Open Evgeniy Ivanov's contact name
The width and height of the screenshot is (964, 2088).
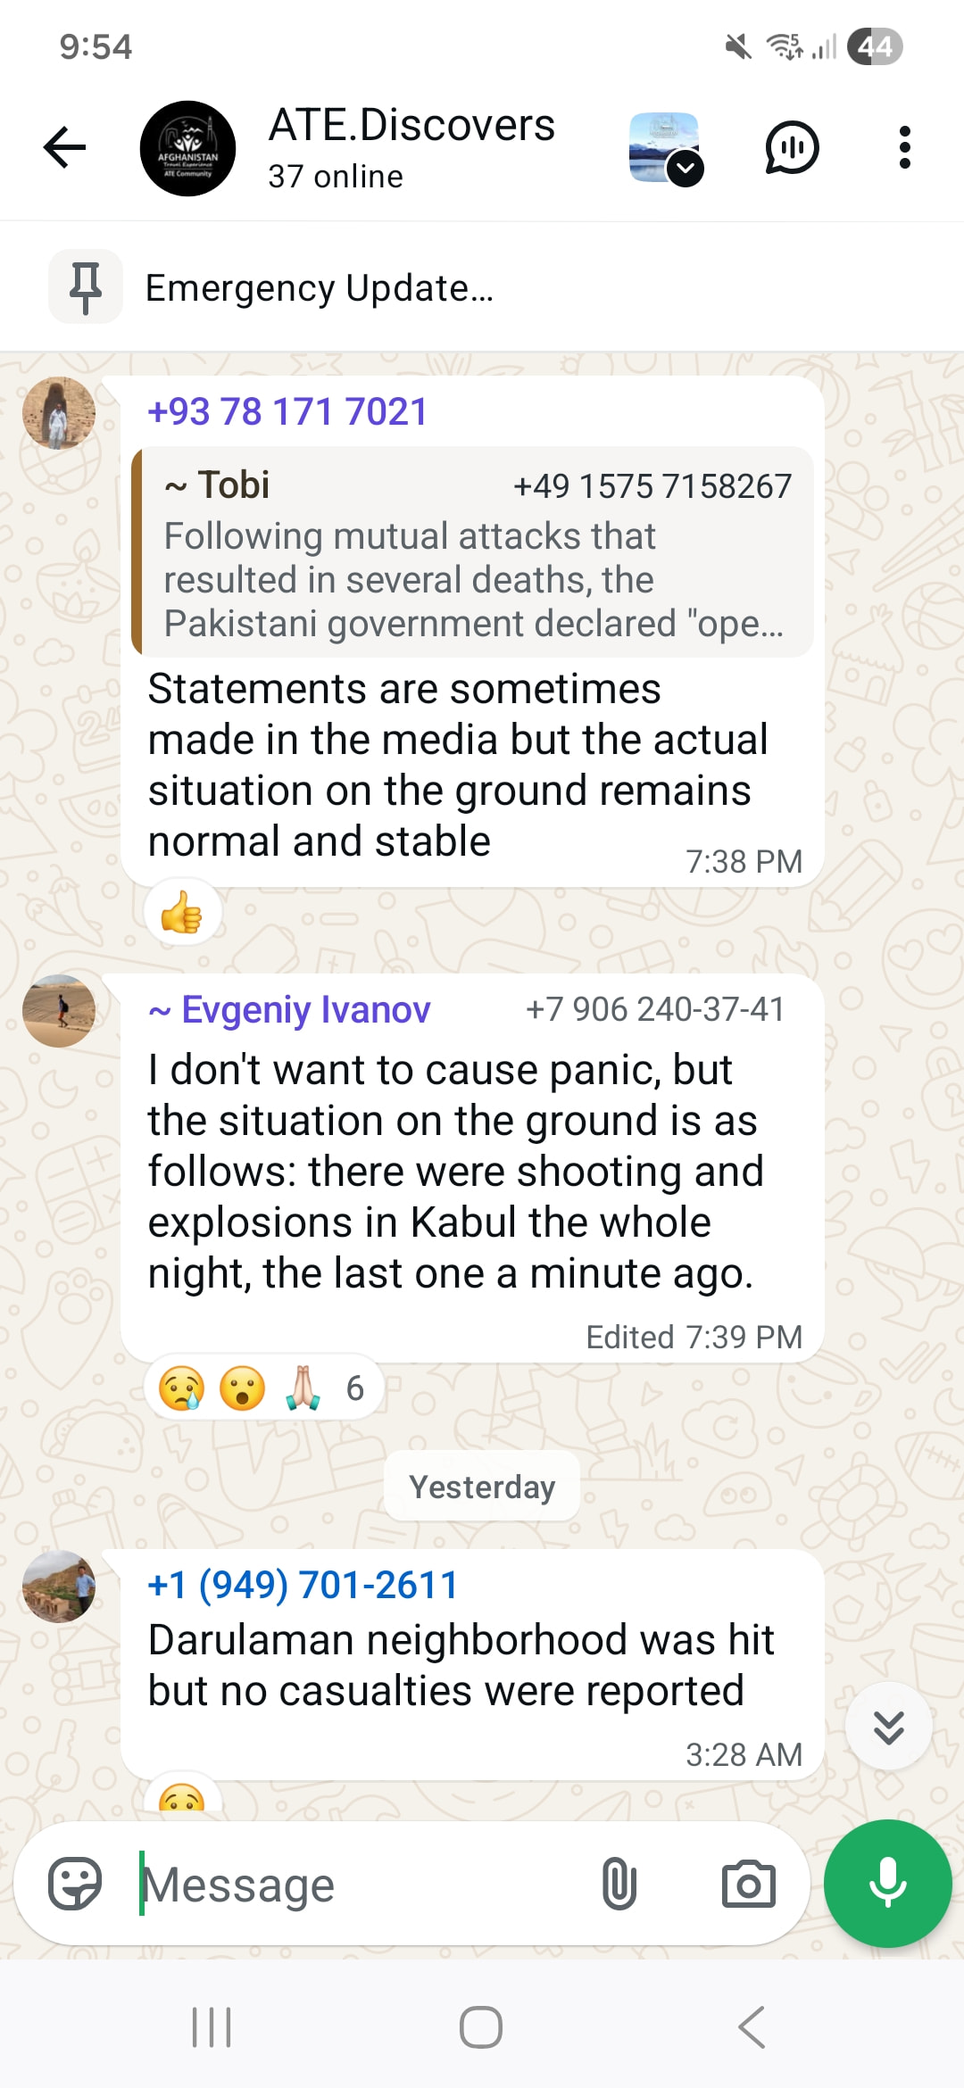click(x=304, y=1010)
